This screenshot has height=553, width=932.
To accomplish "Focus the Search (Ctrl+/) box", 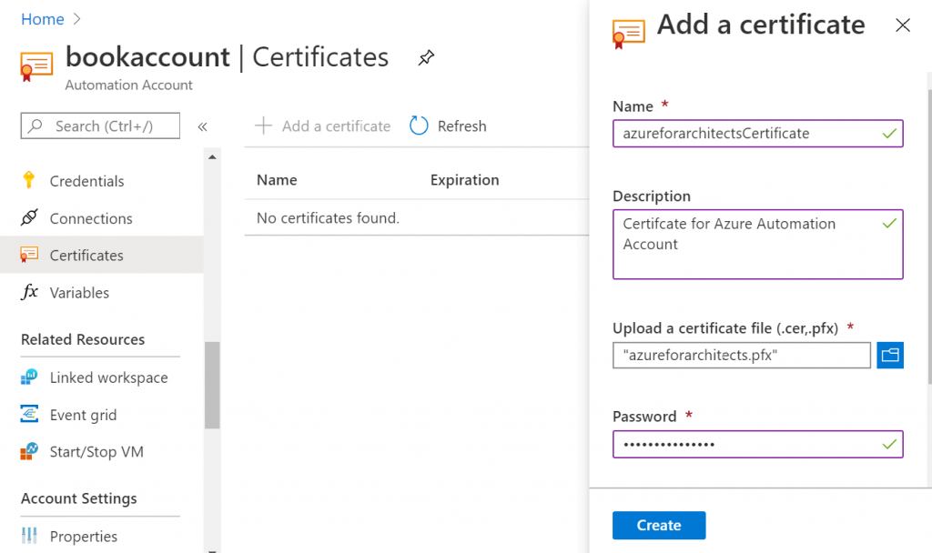I will point(100,126).
